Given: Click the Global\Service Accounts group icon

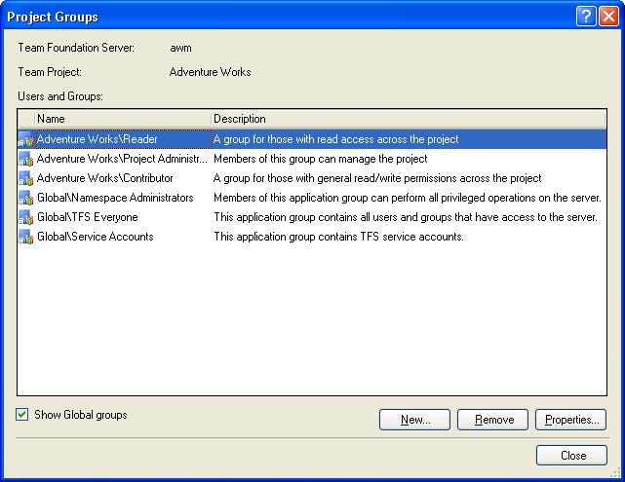Looking at the screenshot, I should pyautogui.click(x=25, y=238).
